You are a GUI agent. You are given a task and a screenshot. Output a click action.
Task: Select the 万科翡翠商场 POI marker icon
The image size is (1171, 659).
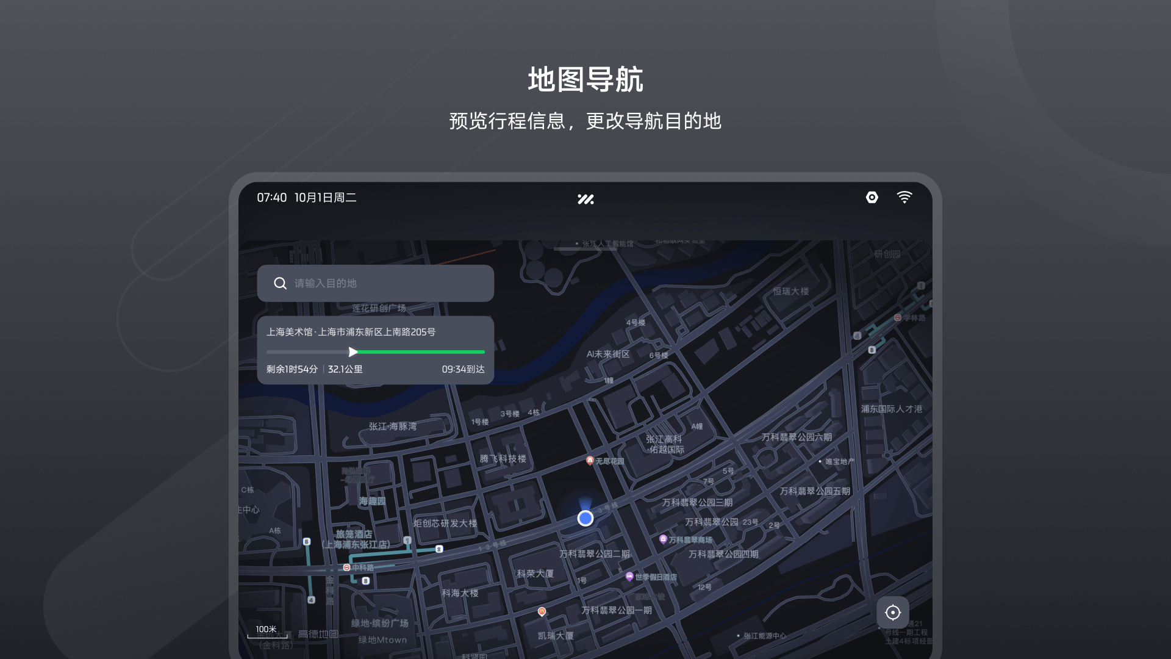(x=663, y=539)
